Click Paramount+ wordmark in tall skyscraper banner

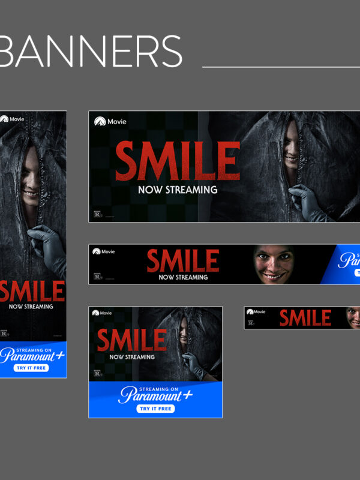pos(32,356)
